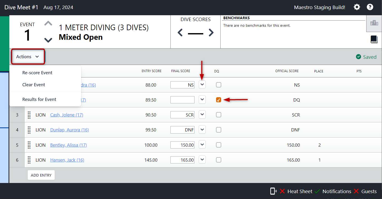The width and height of the screenshot is (382, 199).
Task: Click next dive scores right arrow
Action: (x=211, y=33)
